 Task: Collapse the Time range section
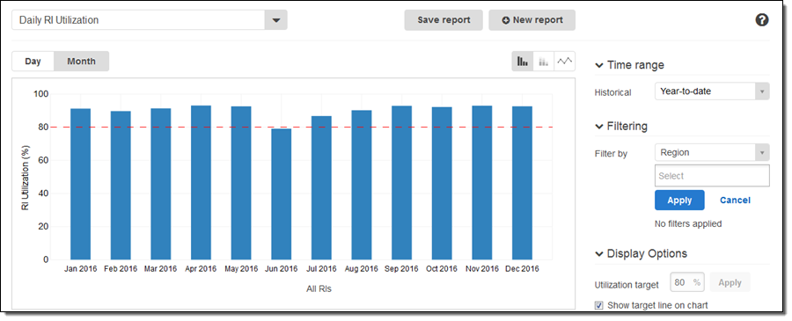[x=599, y=65]
